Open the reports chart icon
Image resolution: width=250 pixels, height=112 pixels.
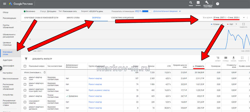(x=198, y=3)
